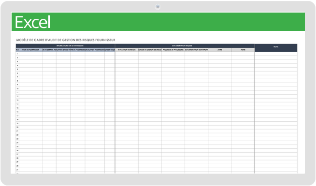Select the template title text
This screenshot has height=186, width=316.
66,40
